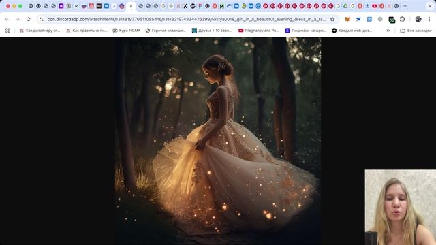
Task: Click the cdn.discordapp.com address bar URL
Action: (186, 20)
